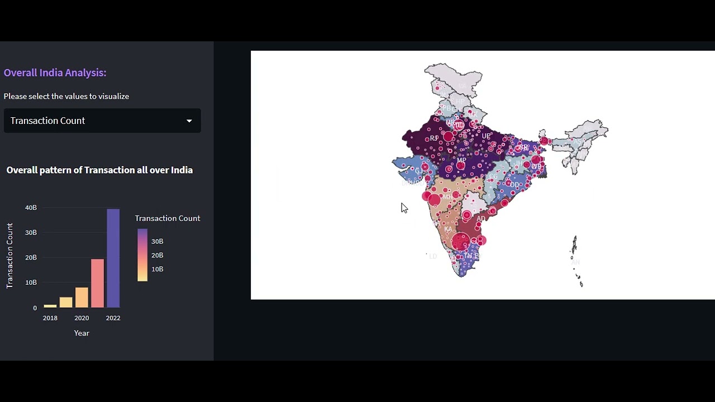
Task: Click the large red bubble on Maharashtra coast
Action: tap(434, 199)
